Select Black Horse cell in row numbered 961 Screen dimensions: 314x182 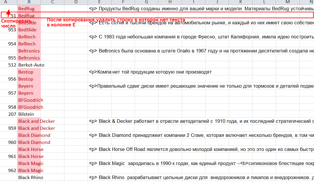point(29,156)
